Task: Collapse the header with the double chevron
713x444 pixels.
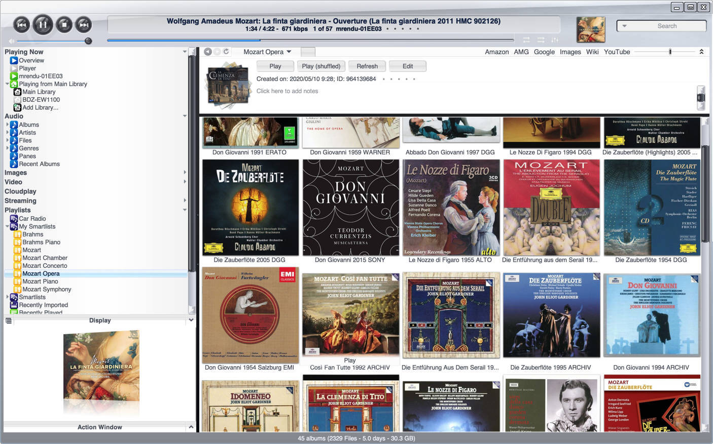Action: point(701,52)
